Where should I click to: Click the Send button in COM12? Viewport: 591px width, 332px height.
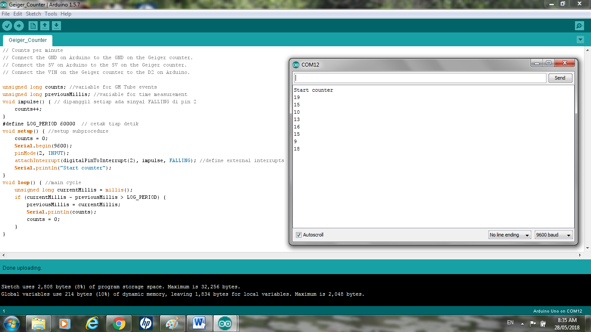[560, 78]
